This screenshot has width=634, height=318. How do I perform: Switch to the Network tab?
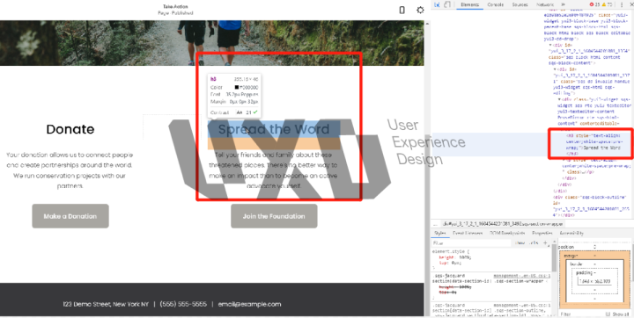coord(545,4)
